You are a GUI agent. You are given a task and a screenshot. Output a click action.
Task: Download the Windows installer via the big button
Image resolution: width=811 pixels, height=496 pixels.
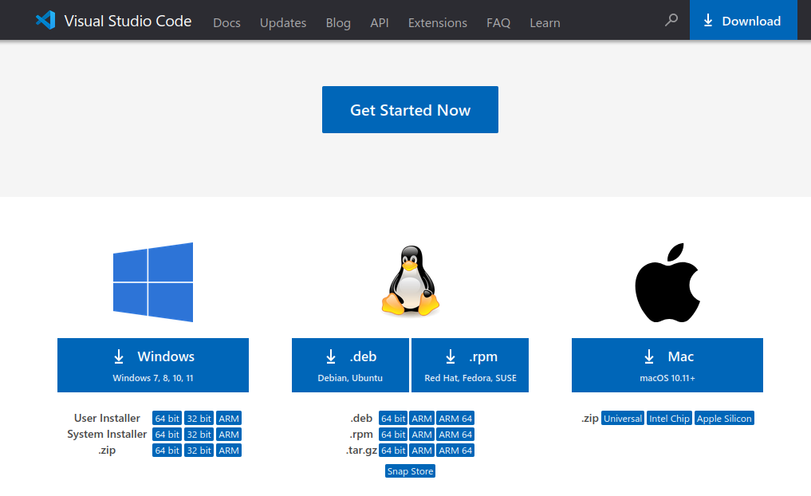coord(153,365)
